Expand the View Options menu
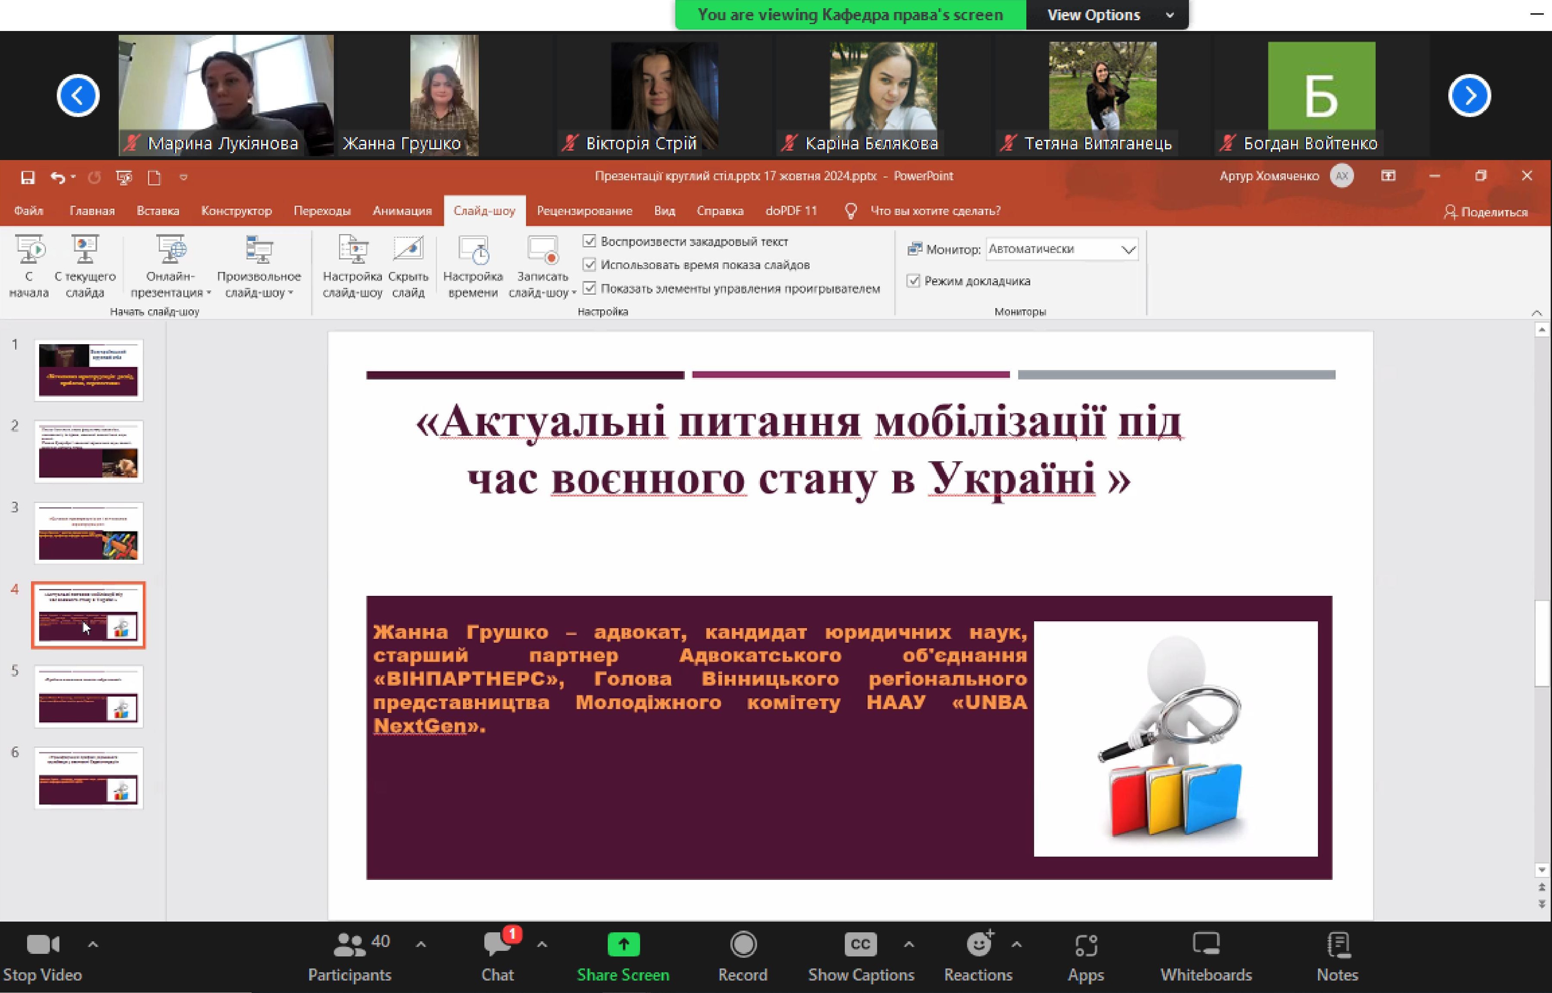The height and width of the screenshot is (993, 1552). [x=1107, y=15]
